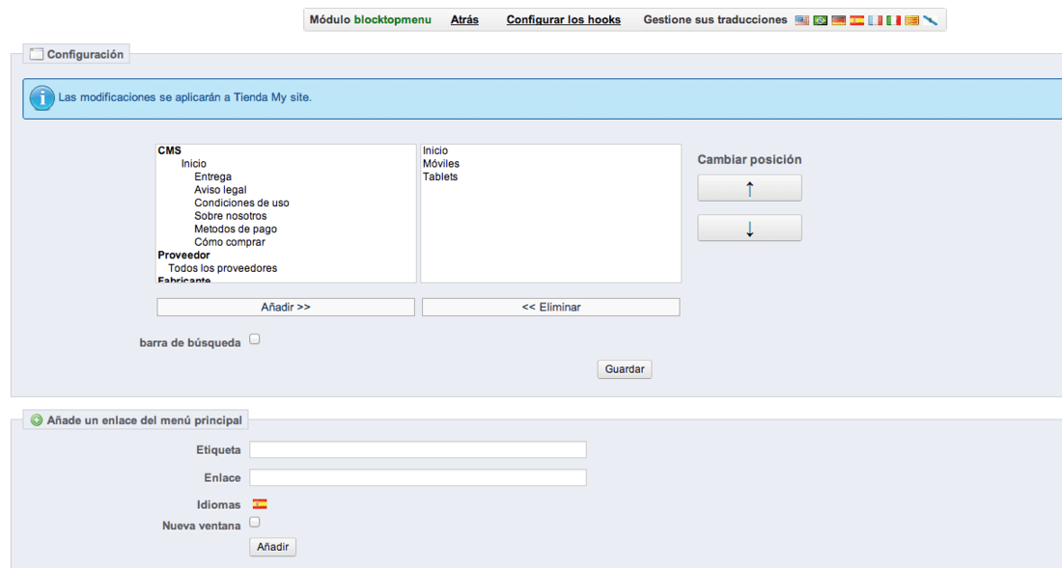Select Todos los proveedores in the list
The image size is (1062, 568).
point(223,268)
